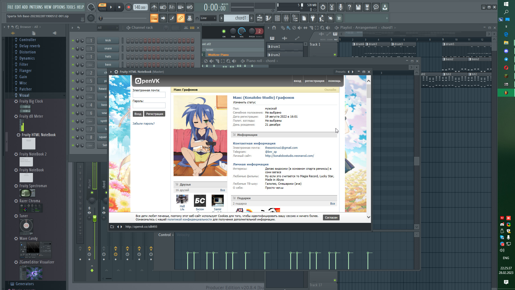This screenshot has height=290, width=515.
Task: Click the record button in transport
Action: pos(128,7)
